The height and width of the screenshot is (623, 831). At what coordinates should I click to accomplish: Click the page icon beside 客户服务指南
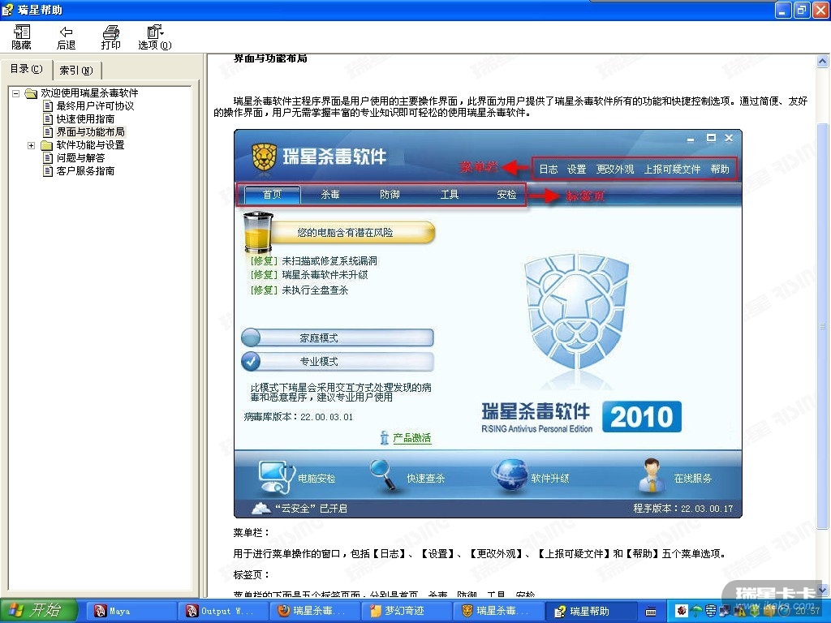coord(48,171)
